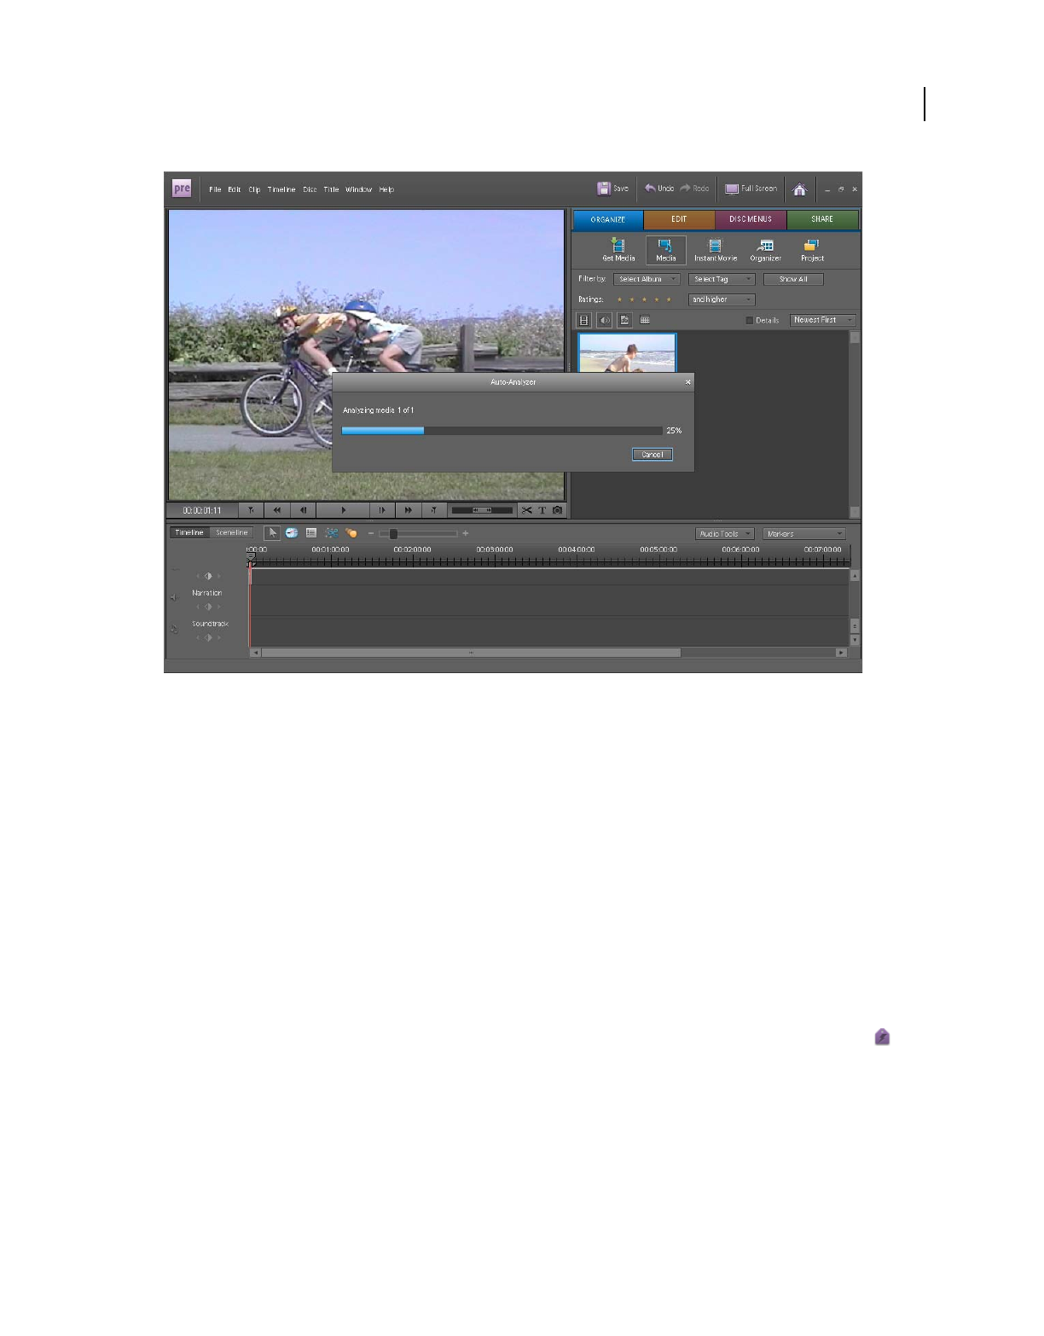Capture a freeze frame with camera icon
Viewport: 1044px width, 1336px height.
tap(557, 510)
